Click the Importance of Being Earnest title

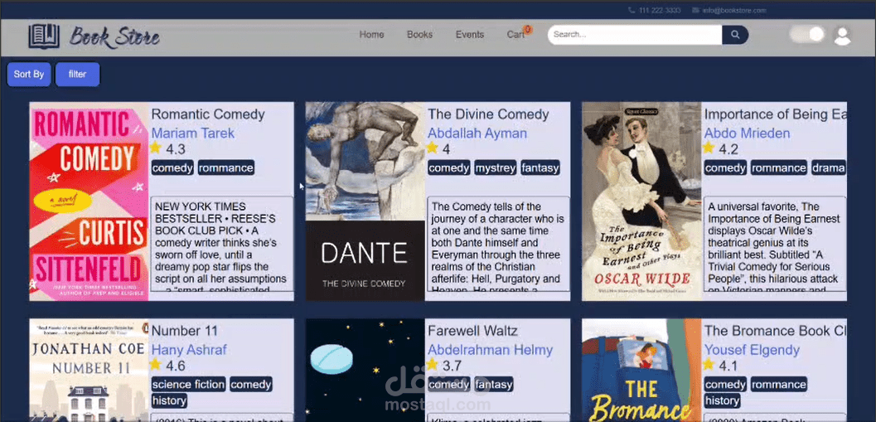click(x=776, y=114)
